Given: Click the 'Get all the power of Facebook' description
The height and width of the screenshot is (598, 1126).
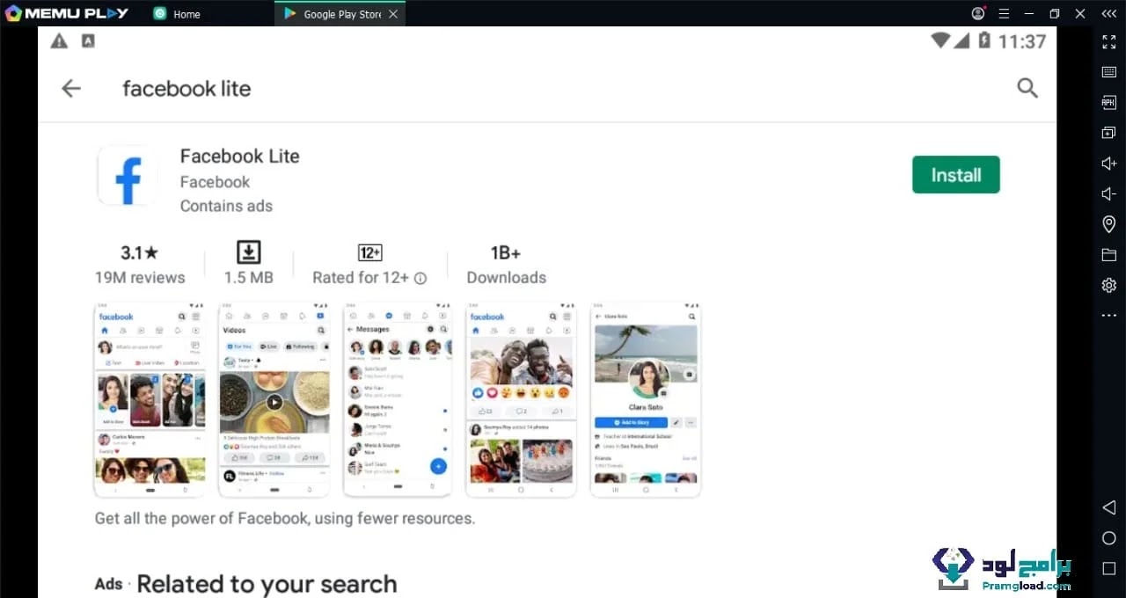Looking at the screenshot, I should pyautogui.click(x=284, y=518).
